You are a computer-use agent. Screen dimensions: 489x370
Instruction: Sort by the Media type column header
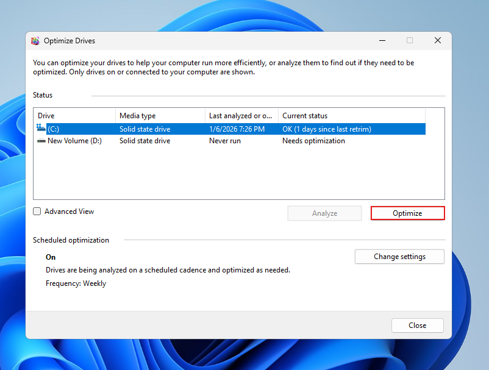tap(160, 116)
